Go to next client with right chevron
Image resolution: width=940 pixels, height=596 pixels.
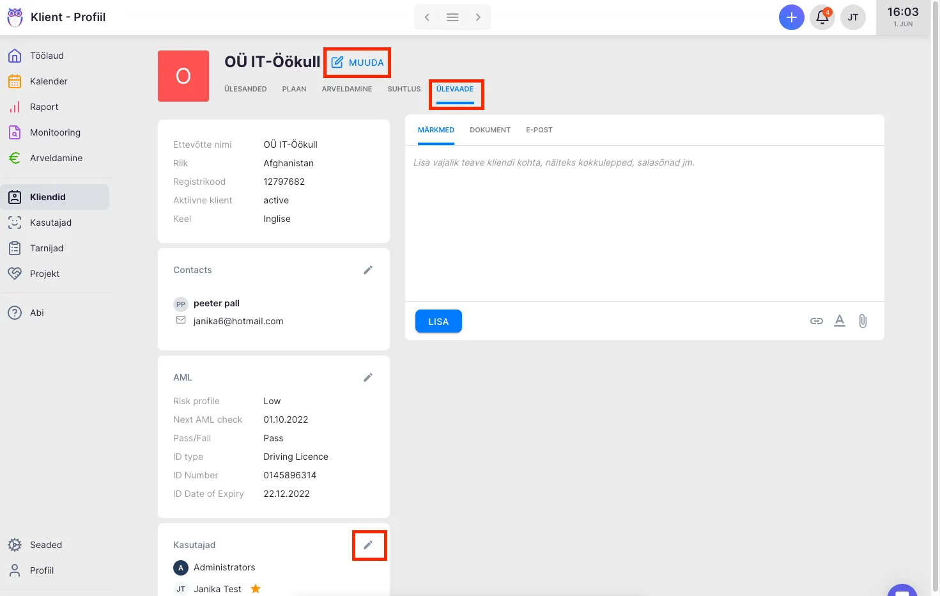[478, 17]
